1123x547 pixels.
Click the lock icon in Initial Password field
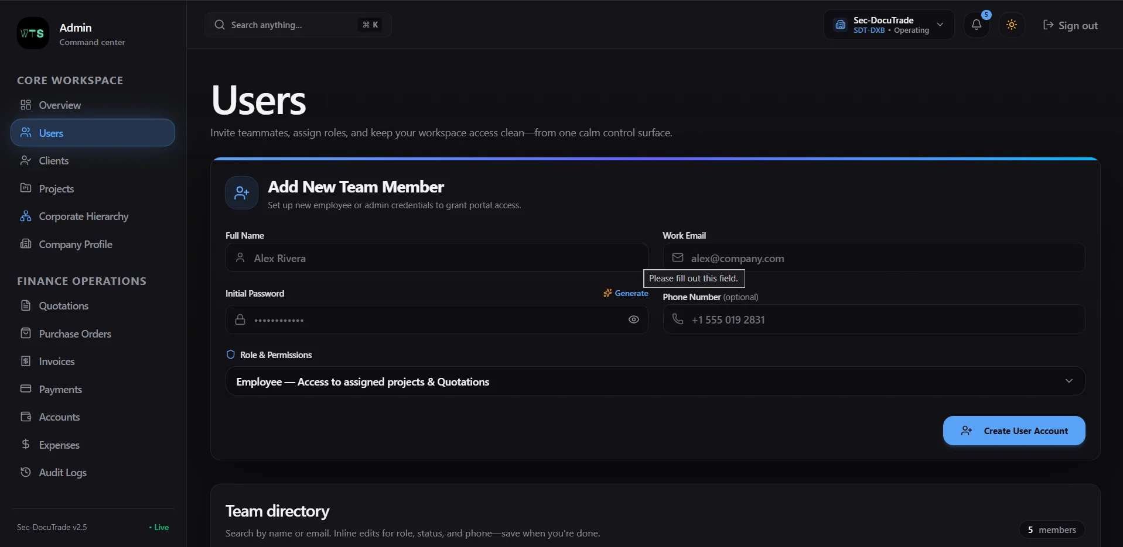coord(240,319)
